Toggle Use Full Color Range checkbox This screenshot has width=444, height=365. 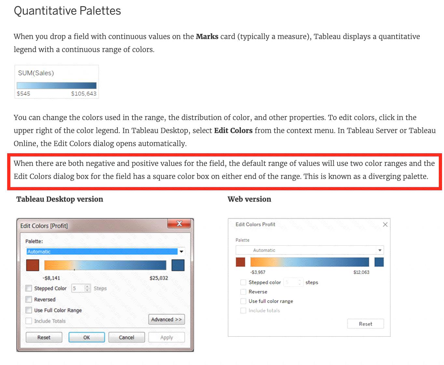point(29,310)
